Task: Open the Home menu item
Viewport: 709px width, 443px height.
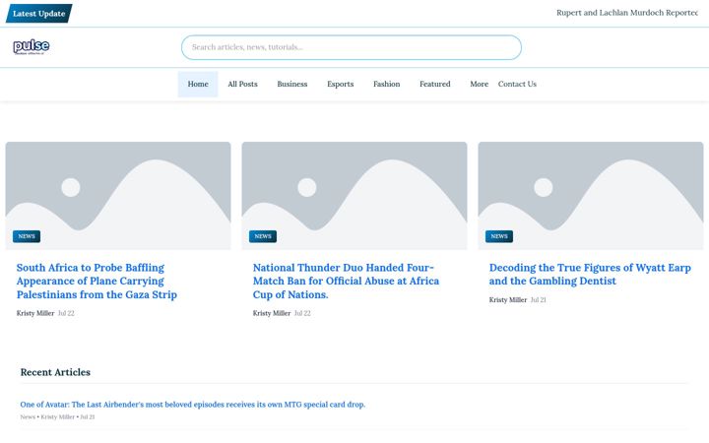Action: click(198, 84)
